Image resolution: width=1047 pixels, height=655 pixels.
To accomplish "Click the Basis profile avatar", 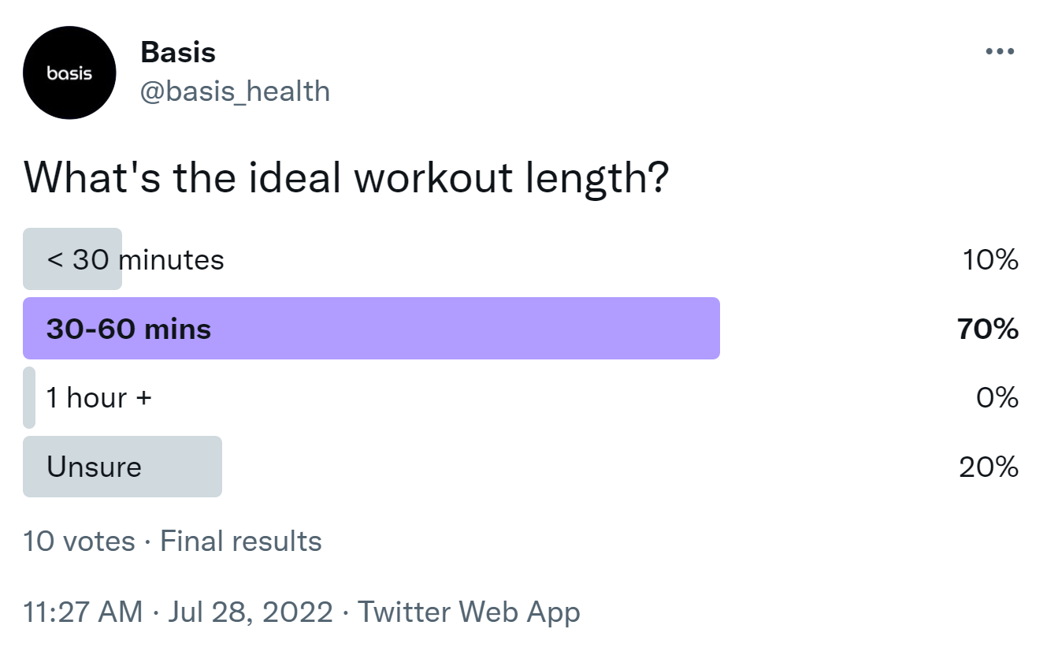I will (69, 73).
